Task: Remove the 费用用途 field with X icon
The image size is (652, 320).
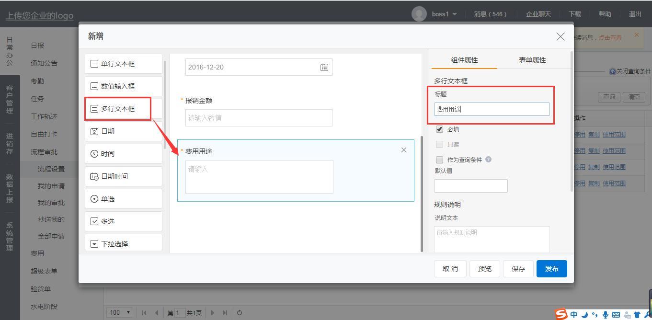Action: pyautogui.click(x=403, y=150)
